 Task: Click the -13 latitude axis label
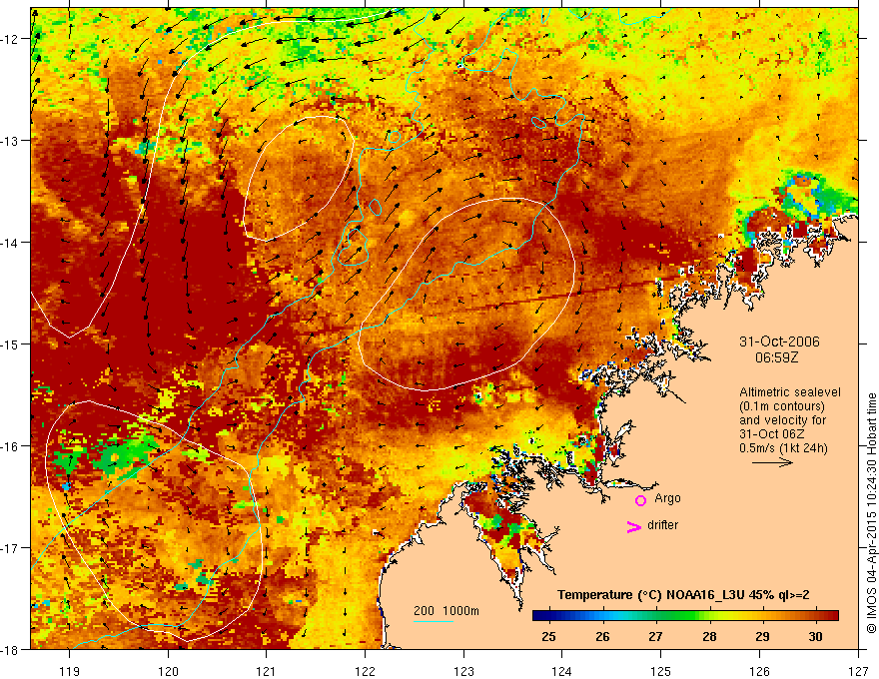coord(11,140)
